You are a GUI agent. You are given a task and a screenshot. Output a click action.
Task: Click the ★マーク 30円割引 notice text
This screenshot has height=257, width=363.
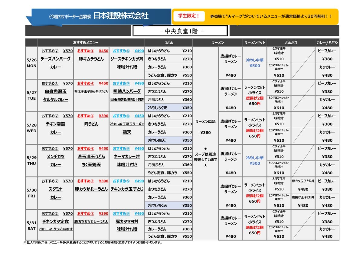pyautogui.click(x=271, y=16)
